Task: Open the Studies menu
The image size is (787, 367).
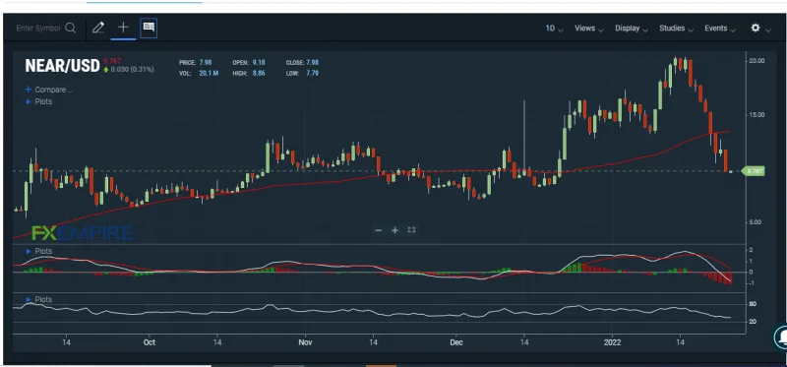Action: pyautogui.click(x=676, y=29)
